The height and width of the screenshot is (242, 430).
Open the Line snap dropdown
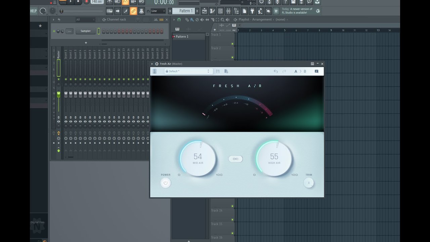pos(158,11)
